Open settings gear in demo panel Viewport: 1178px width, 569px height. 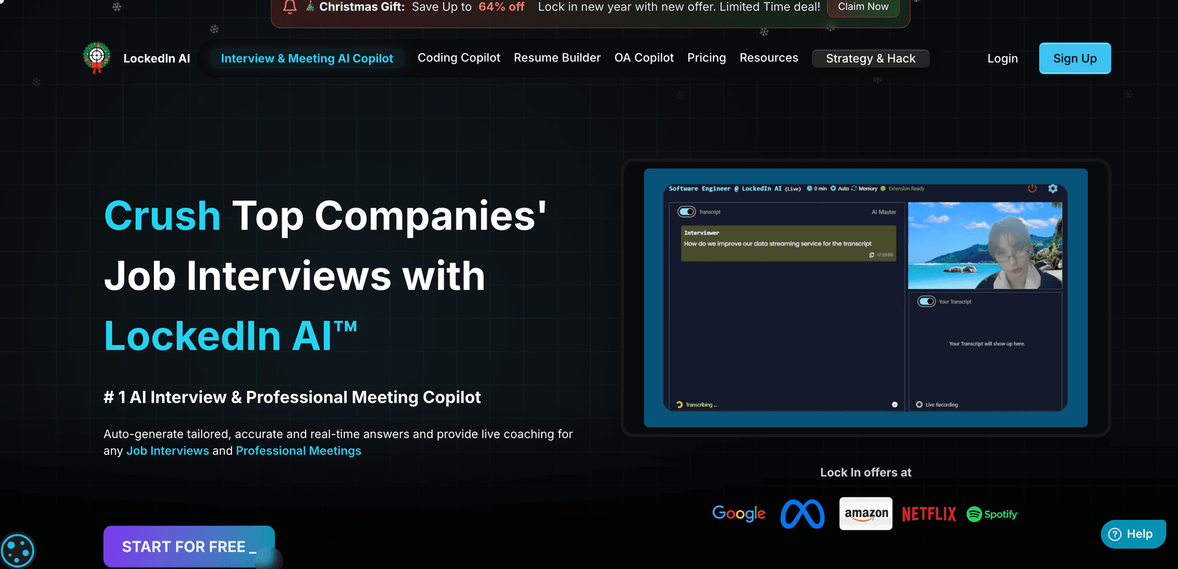(x=1053, y=188)
